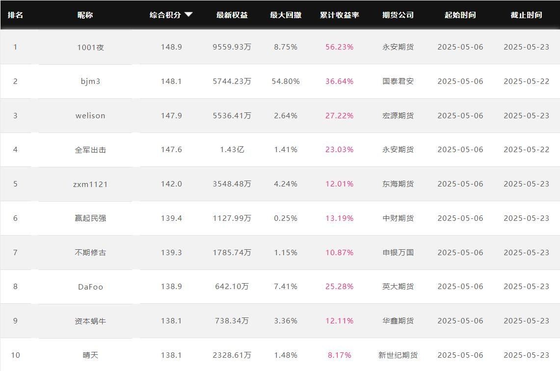This screenshot has height=371, width=560.
Task: Sort by the 综合积分 down arrow
Action: tap(188, 15)
